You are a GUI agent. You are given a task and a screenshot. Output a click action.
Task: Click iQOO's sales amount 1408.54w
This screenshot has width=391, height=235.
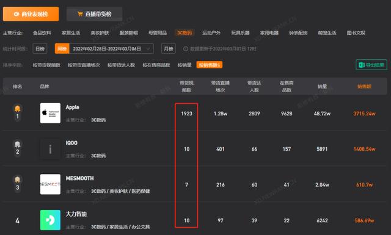[364, 149]
